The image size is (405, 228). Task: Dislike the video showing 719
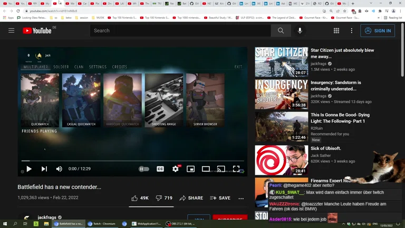click(x=164, y=198)
